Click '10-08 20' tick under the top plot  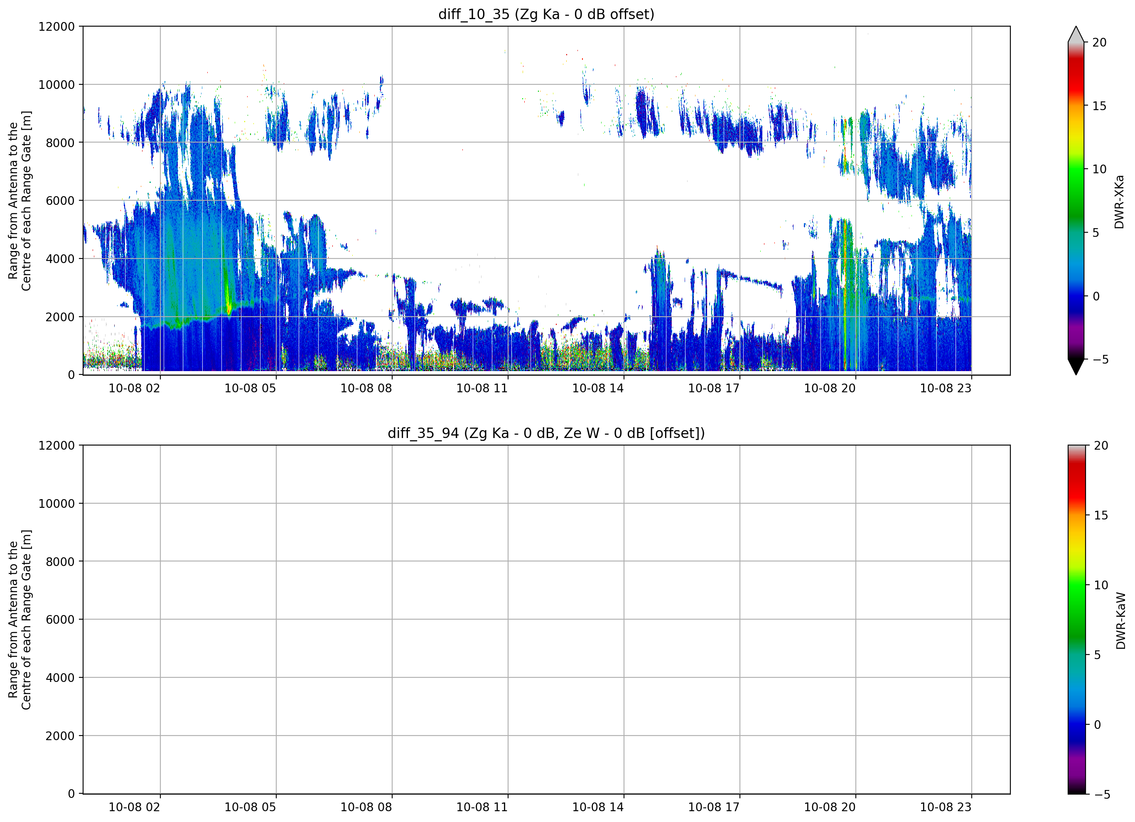830,388
